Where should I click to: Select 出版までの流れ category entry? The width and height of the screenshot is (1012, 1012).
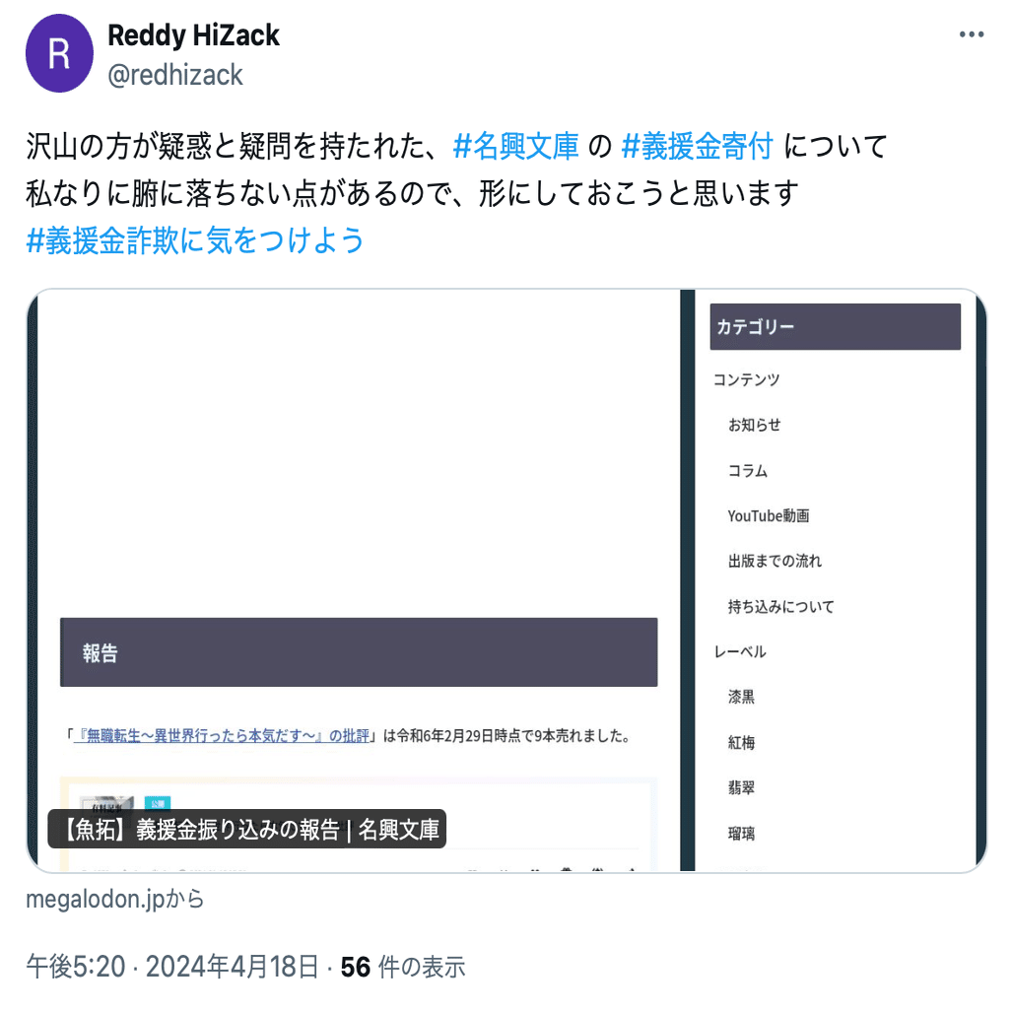[775, 561]
